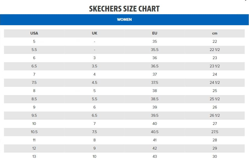This screenshot has width=249, height=163.
Task: Select USA size 9.5 cell
Action: pyautogui.click(x=34, y=115)
